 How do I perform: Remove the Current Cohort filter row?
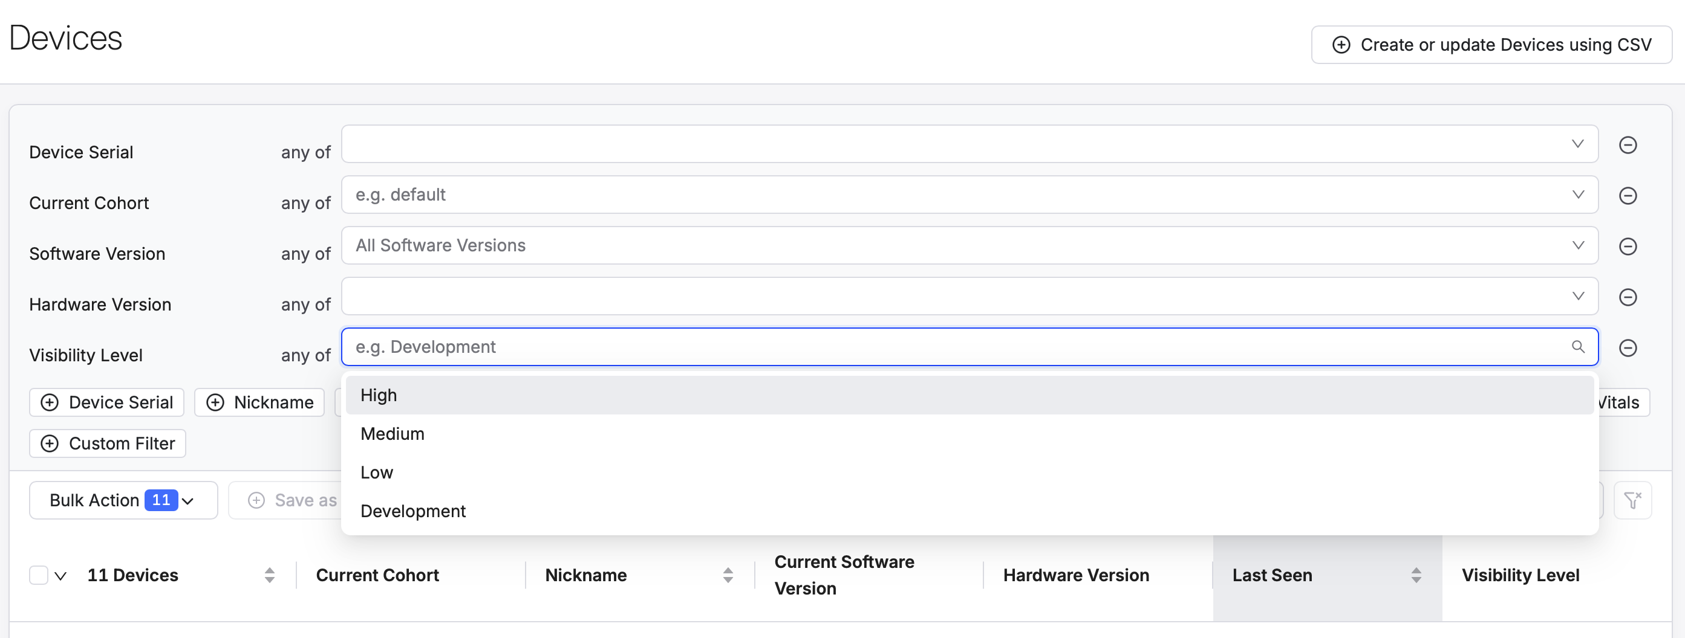(x=1628, y=196)
